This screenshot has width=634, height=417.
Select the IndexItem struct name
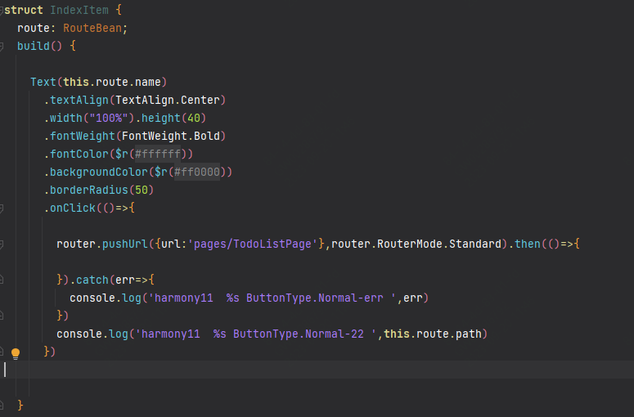click(79, 10)
